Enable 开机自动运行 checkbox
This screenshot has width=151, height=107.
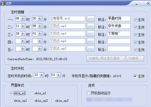88,93
